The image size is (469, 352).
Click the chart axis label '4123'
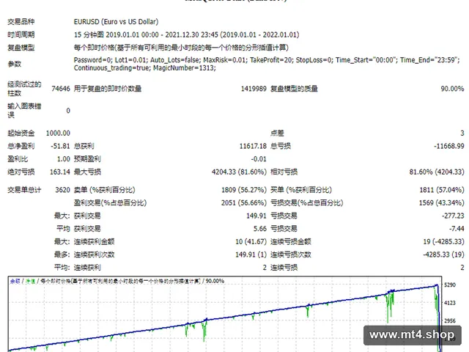(450, 303)
